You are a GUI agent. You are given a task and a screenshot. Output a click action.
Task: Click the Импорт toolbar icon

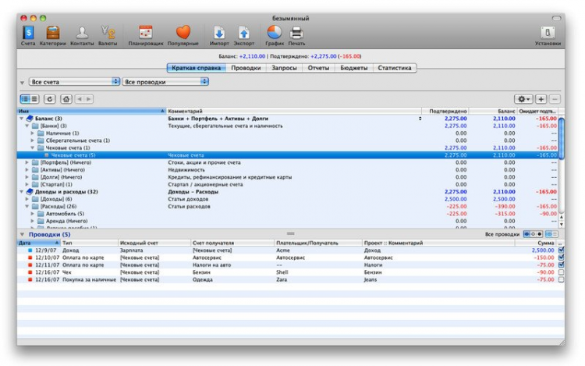(x=219, y=33)
